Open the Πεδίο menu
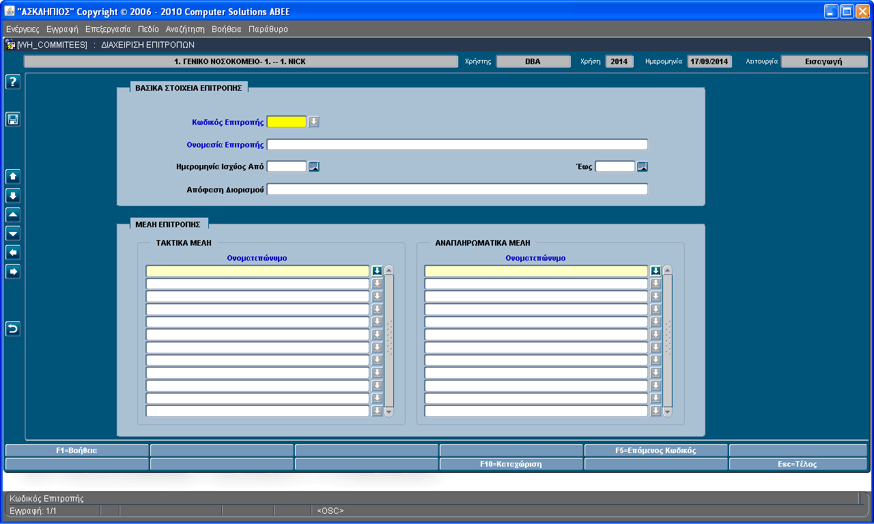Image resolution: width=874 pixels, height=524 pixels. [x=148, y=29]
